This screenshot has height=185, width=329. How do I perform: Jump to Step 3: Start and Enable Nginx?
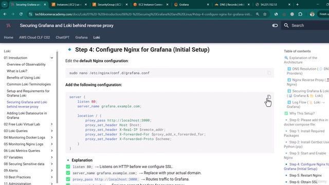305,155
